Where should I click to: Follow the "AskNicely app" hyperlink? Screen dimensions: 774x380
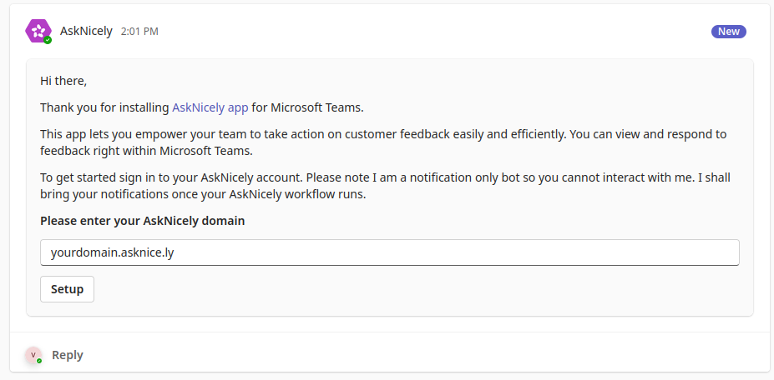tap(210, 107)
